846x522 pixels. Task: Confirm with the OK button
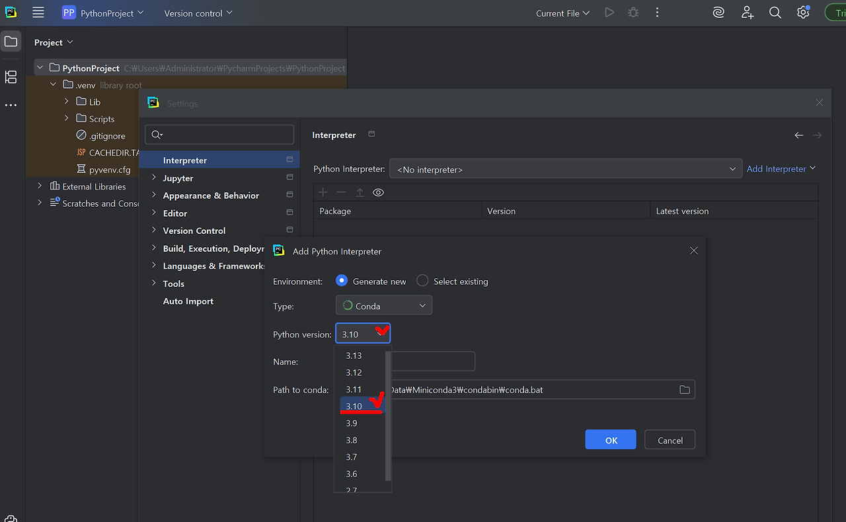click(611, 440)
